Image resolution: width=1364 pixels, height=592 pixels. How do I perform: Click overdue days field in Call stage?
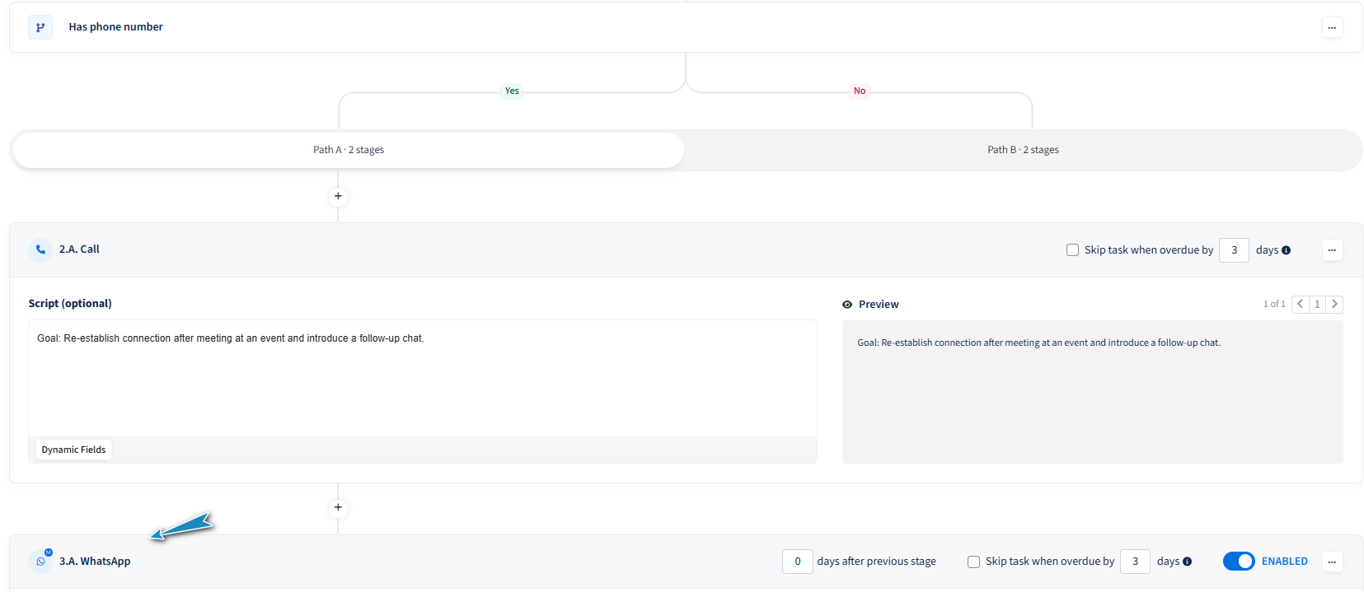point(1234,249)
